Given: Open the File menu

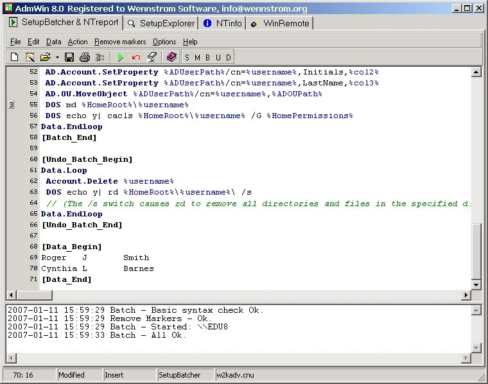Looking at the screenshot, I should (x=15, y=42).
